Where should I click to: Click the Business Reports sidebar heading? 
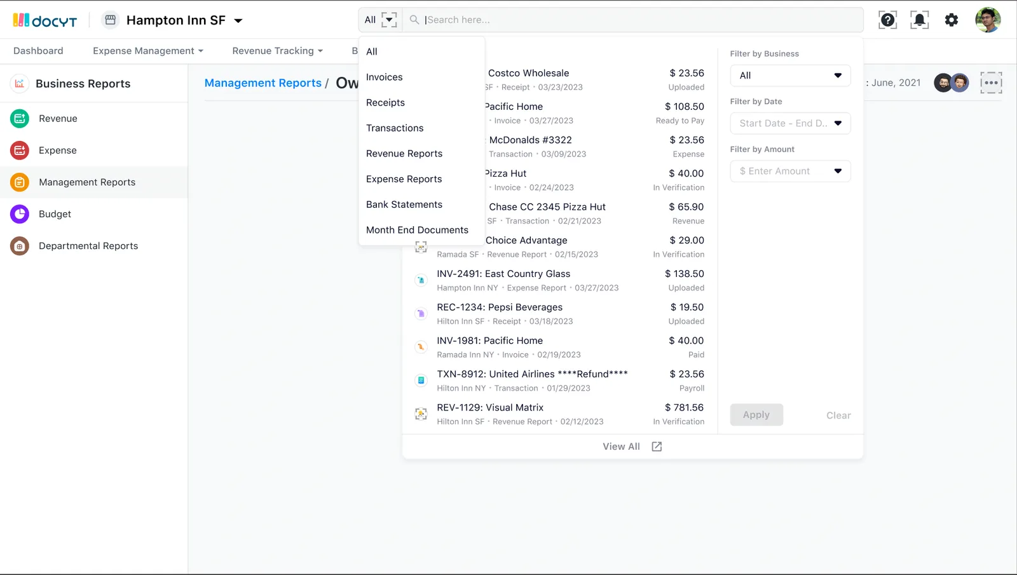coord(83,84)
